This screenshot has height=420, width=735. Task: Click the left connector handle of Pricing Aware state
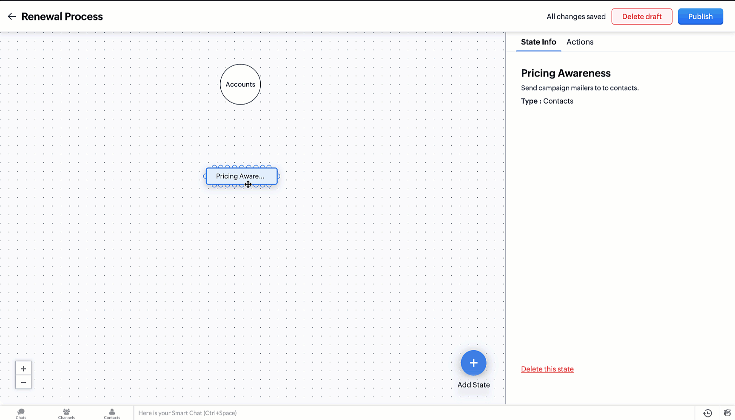(x=205, y=176)
